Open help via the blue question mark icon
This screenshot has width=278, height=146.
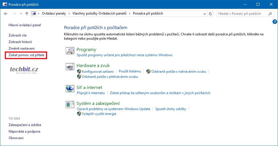coord(275,22)
